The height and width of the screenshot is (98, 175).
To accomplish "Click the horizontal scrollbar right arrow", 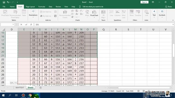I will coord(171,88).
